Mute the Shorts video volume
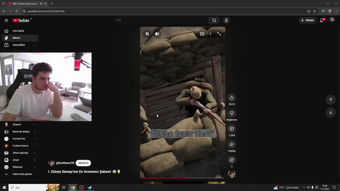This screenshot has width=340, height=191. 157,34
